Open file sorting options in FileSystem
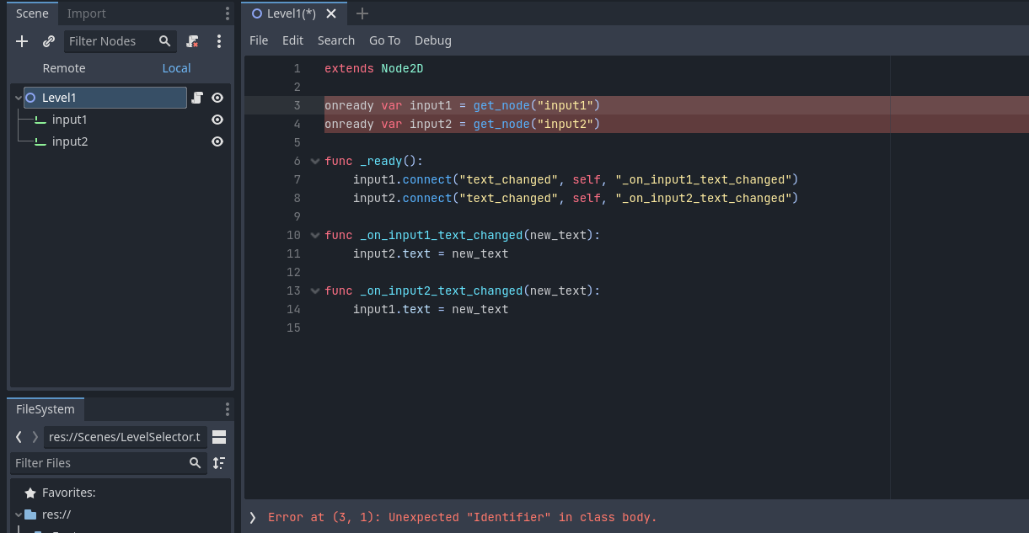 pyautogui.click(x=219, y=463)
